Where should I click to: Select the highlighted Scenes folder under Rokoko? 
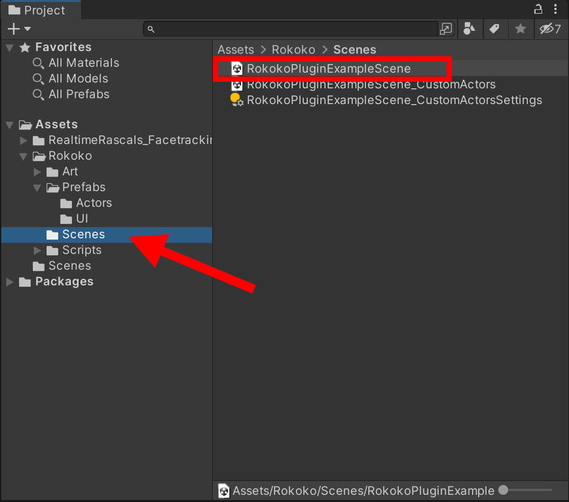click(x=107, y=235)
